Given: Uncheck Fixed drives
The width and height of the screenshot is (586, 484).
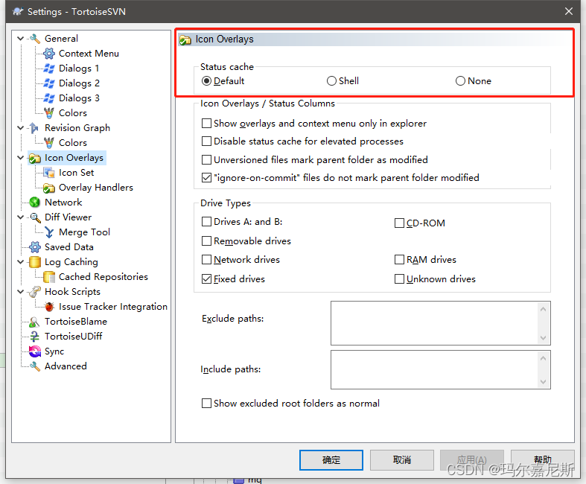Looking at the screenshot, I should coord(206,279).
